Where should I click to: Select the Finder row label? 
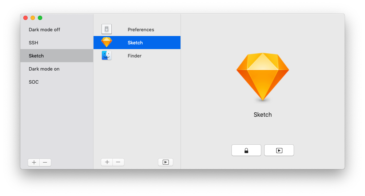(135, 56)
